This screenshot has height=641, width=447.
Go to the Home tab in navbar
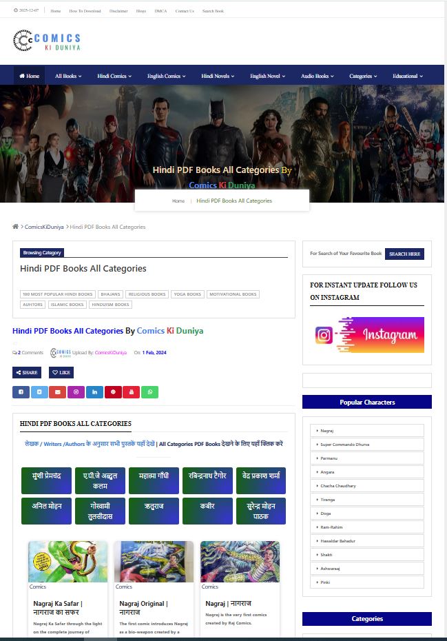(29, 76)
